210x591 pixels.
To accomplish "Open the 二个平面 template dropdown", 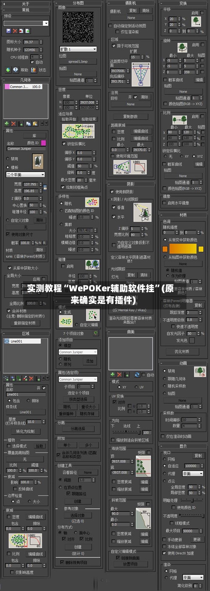I will point(25,174).
